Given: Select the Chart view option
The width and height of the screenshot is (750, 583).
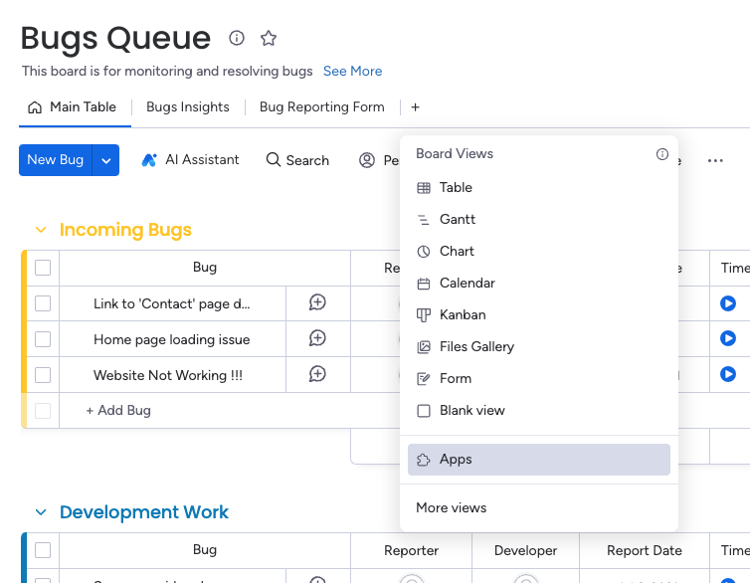Looking at the screenshot, I should coord(538,251).
